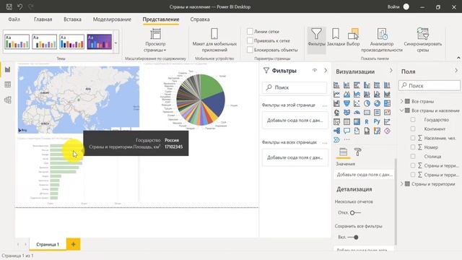The height and width of the screenshot is (260, 462).
Task: Collapse the Визуализации pane chevron
Action: (391, 70)
